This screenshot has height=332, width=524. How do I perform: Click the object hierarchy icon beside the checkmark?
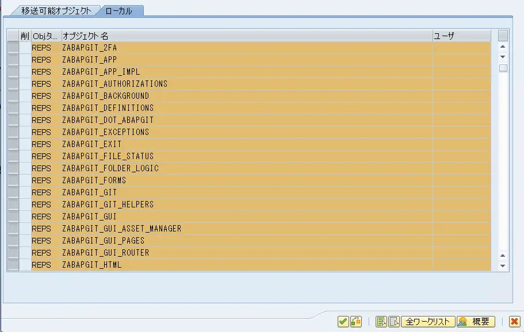(356, 321)
